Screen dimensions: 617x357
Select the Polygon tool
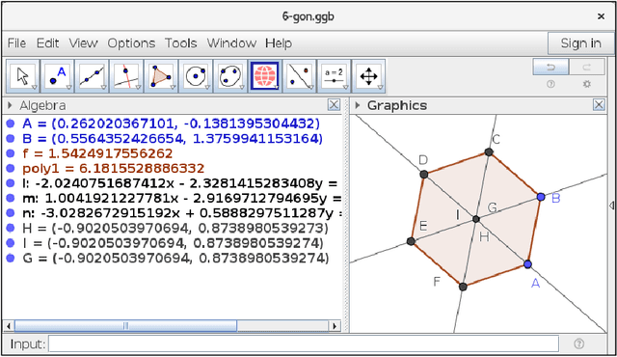pyautogui.click(x=161, y=76)
